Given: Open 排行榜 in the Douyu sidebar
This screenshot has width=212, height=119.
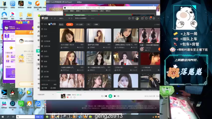Looking at the screenshot, I should (x=45, y=72).
